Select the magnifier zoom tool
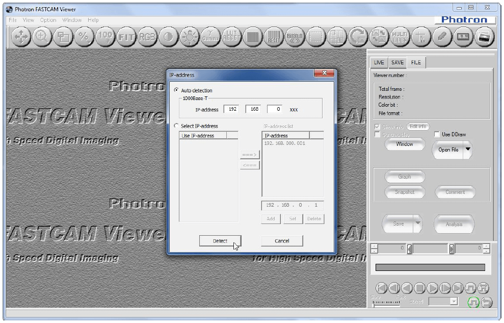This screenshot has width=504, height=323. point(42,37)
